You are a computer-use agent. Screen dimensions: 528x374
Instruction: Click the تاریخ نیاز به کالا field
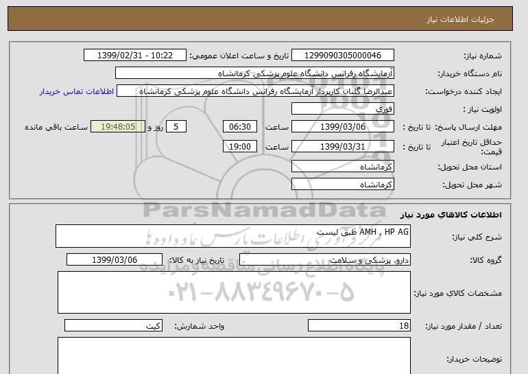coord(115,260)
